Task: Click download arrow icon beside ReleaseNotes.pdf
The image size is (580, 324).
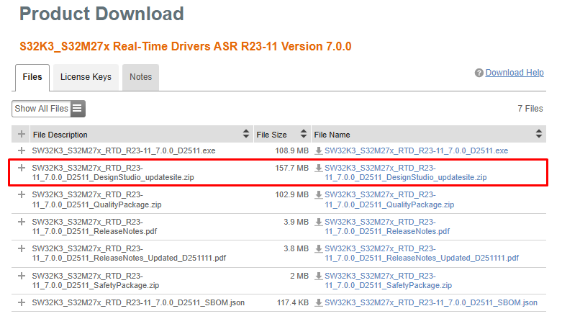Action: [319, 222]
